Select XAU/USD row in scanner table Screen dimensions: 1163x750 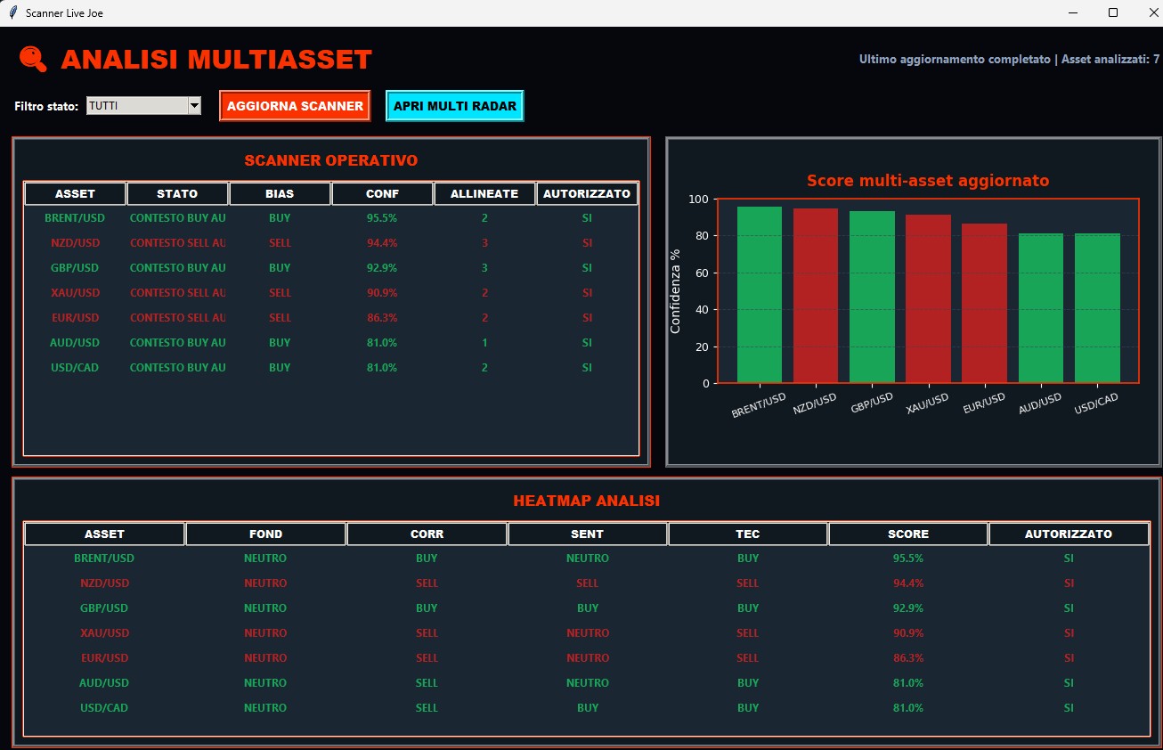[x=331, y=292]
